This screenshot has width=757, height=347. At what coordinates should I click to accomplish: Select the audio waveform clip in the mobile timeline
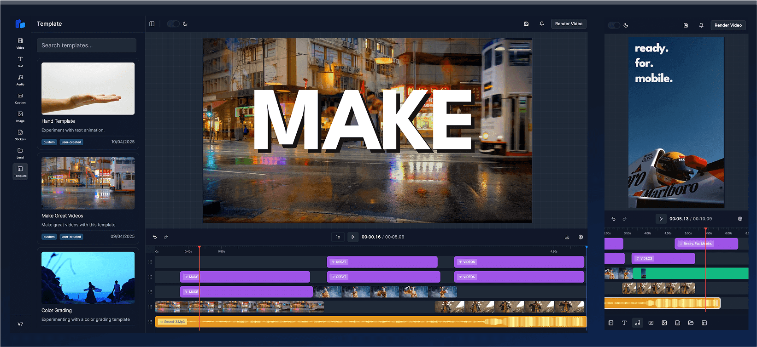(x=662, y=303)
